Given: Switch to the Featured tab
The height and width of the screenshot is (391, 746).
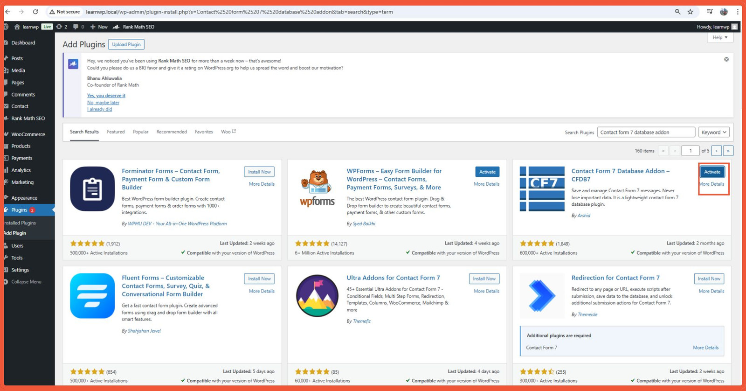Looking at the screenshot, I should point(116,132).
